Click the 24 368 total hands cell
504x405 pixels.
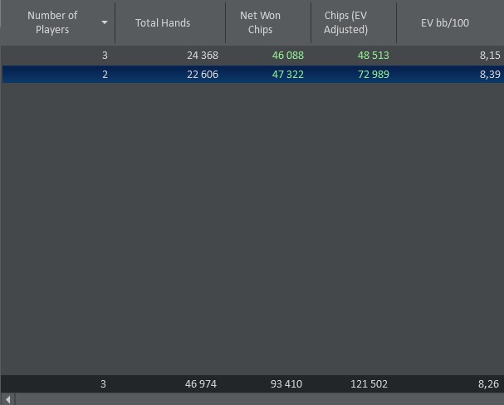pyautogui.click(x=203, y=56)
